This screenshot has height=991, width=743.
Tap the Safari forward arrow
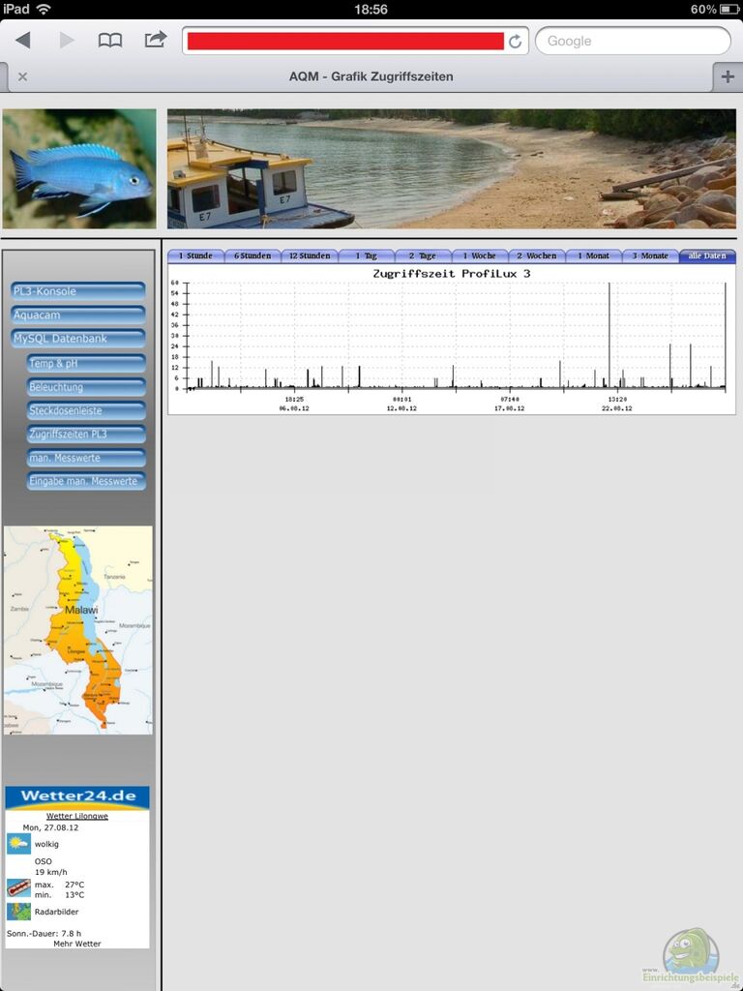67,41
